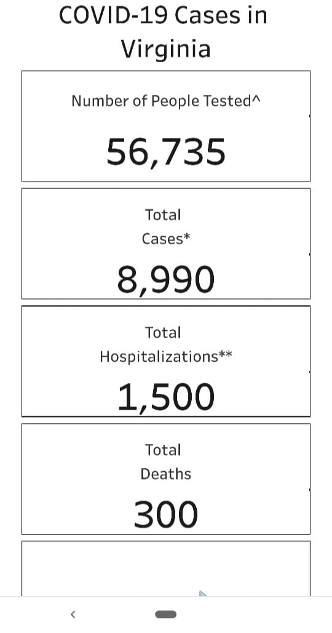Screen dimensions: 332x633
Task: Click the empty card below Total Deaths
Action: (x=166, y=568)
